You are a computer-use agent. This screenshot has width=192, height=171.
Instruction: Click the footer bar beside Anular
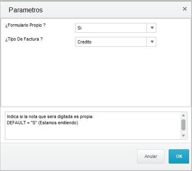tap(69, 156)
